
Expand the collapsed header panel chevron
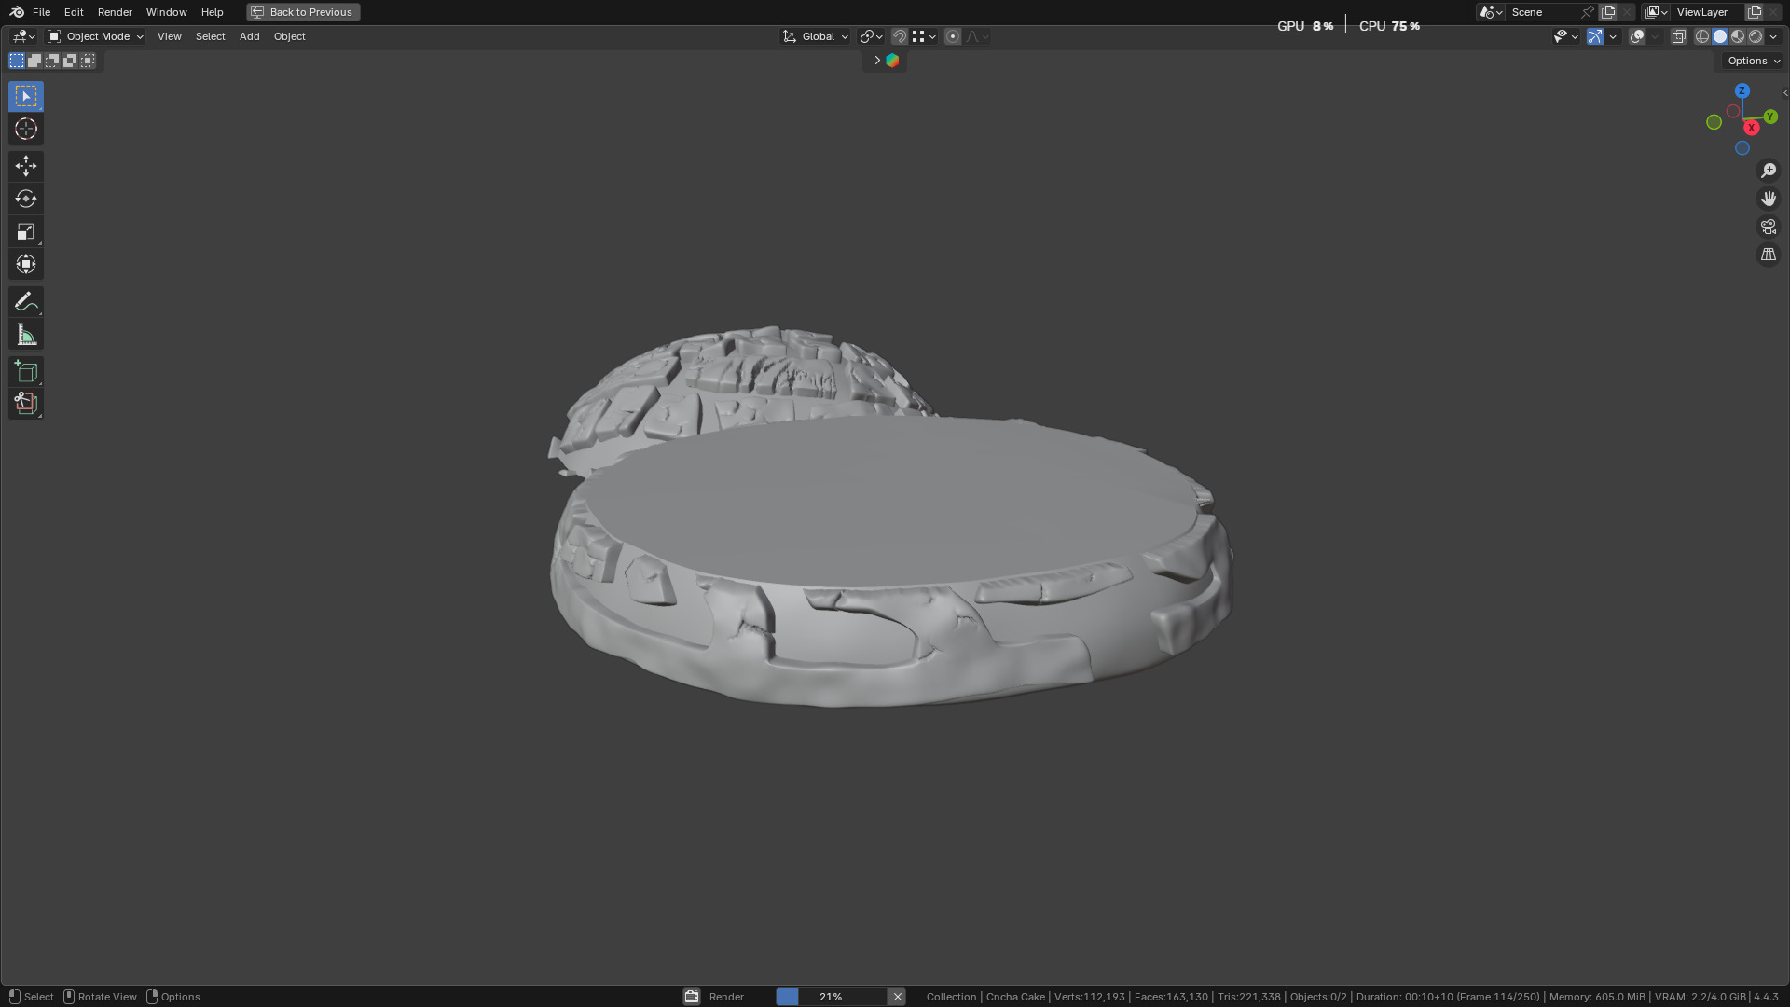pos(877,61)
